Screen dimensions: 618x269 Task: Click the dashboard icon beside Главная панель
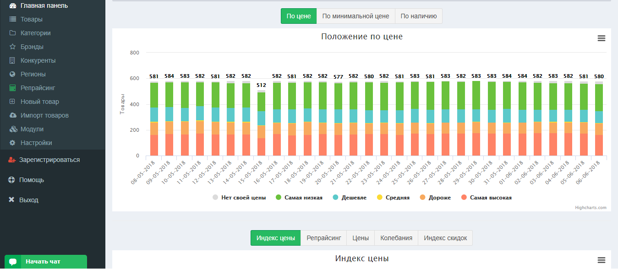[x=12, y=5]
